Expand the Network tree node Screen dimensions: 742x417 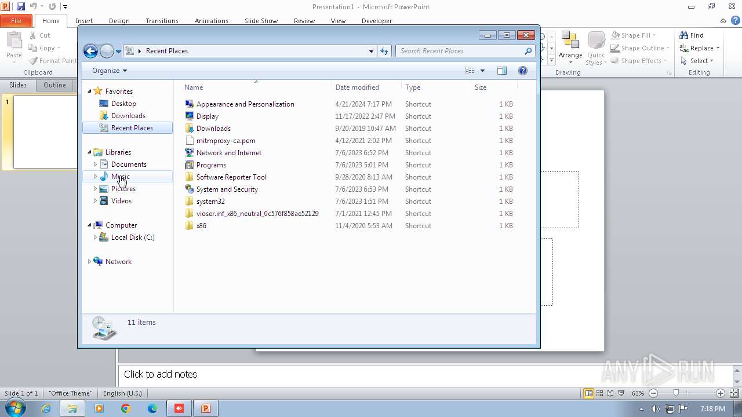coord(90,262)
